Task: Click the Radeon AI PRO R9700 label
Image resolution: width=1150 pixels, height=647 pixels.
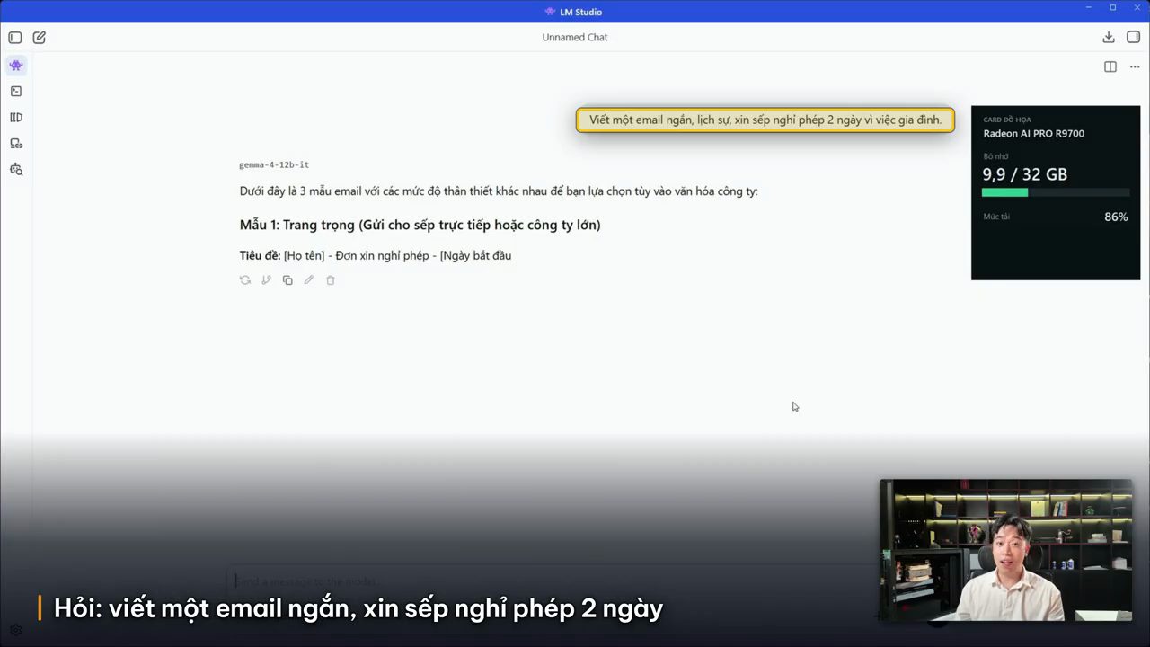Action: point(1033,134)
